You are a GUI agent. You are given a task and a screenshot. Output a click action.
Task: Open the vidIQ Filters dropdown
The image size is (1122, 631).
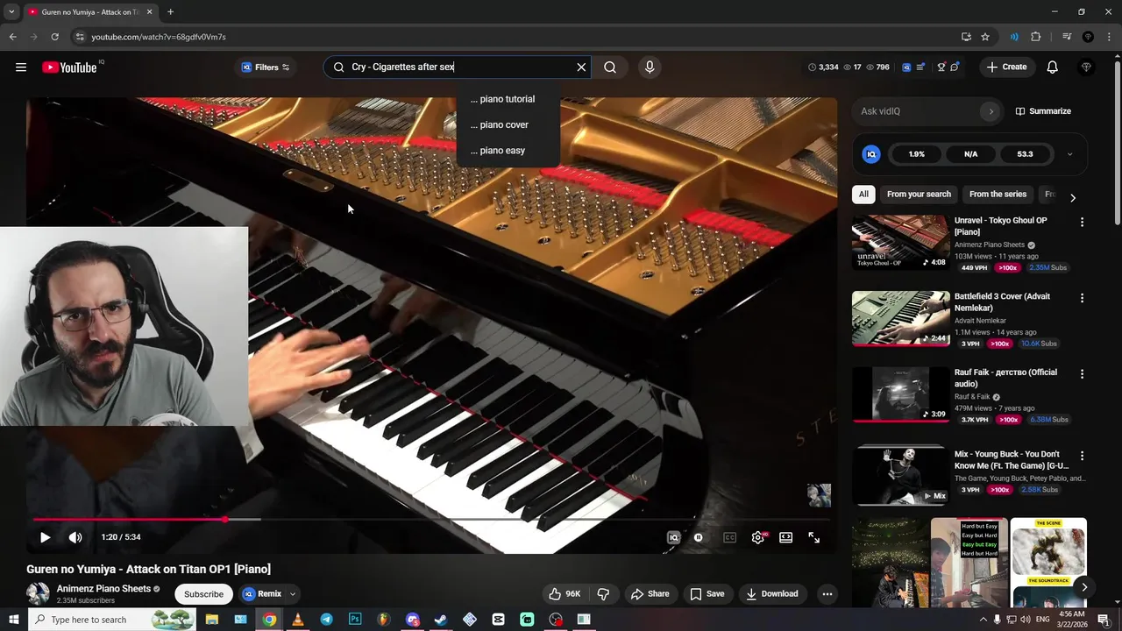(266, 67)
